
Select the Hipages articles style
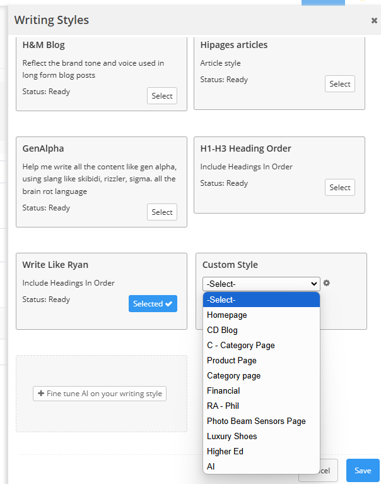pyautogui.click(x=340, y=84)
